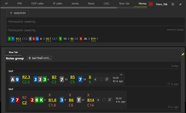Viewport: 186px width, 113px height.
Task: Select the donks tab
Action: (x=75, y=4)
